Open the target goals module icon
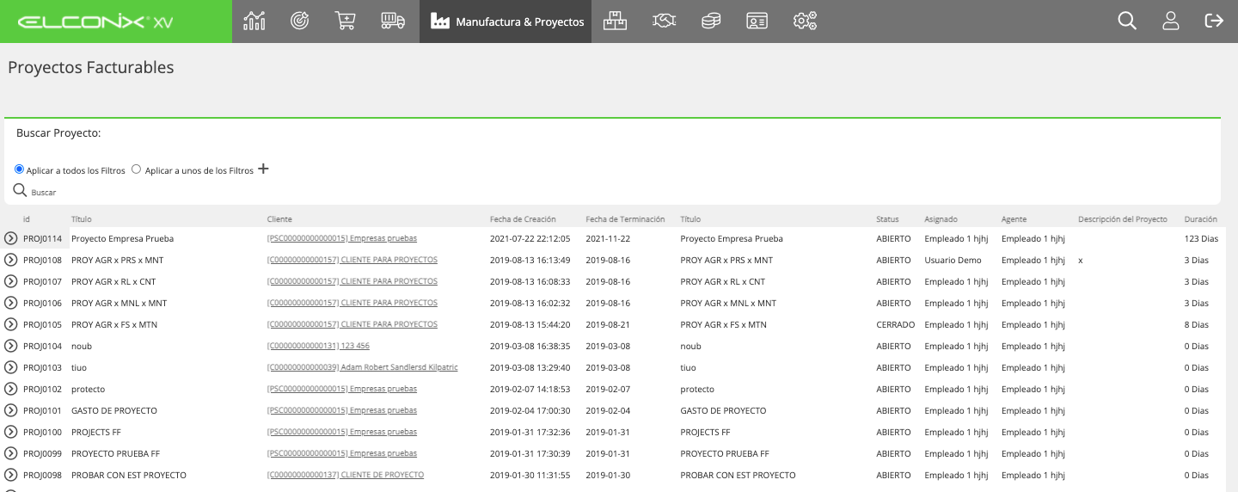Screen dimensions: 1238x492 pyautogui.click(x=299, y=22)
